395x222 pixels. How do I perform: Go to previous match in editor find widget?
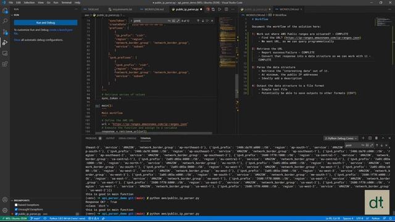[x=198, y=21]
